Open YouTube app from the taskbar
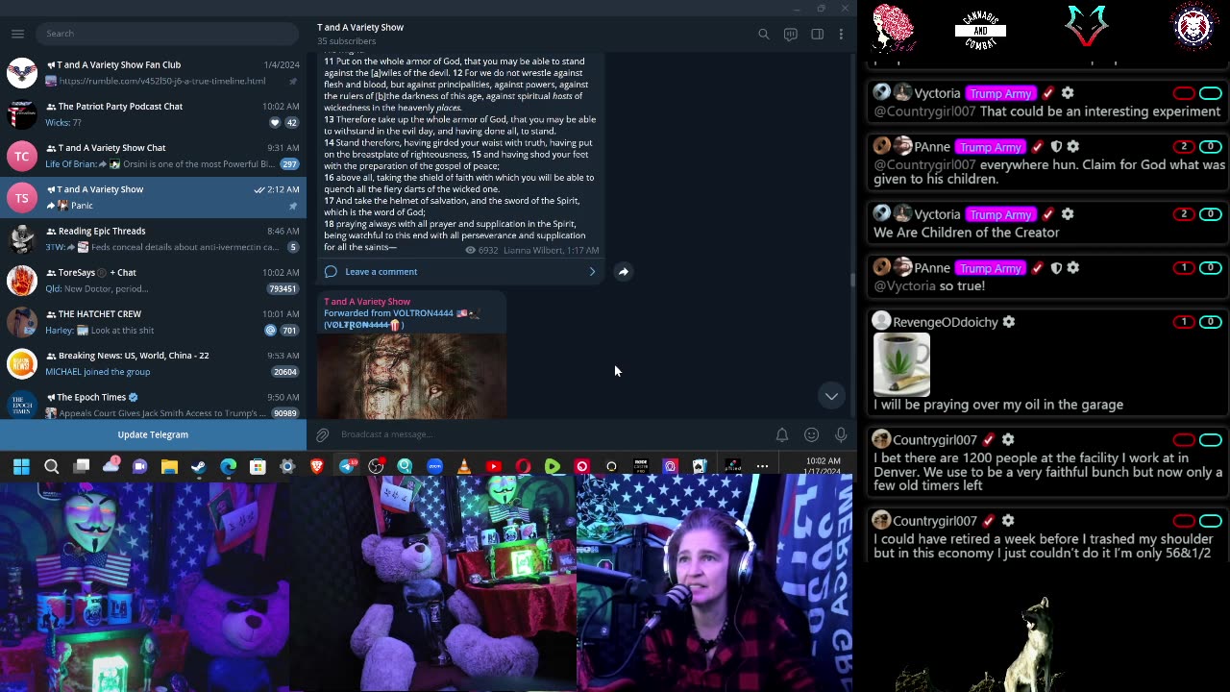 click(493, 466)
